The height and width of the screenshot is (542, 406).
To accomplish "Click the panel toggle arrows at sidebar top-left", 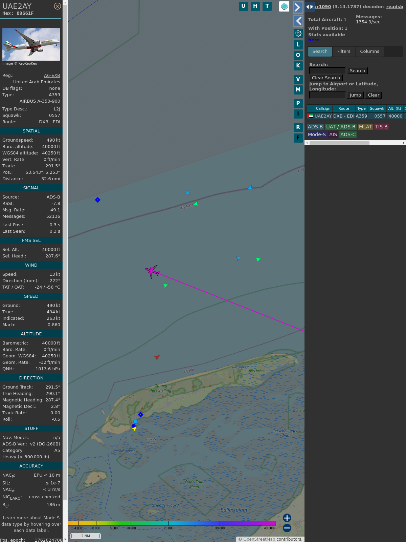I will pos(310,7).
